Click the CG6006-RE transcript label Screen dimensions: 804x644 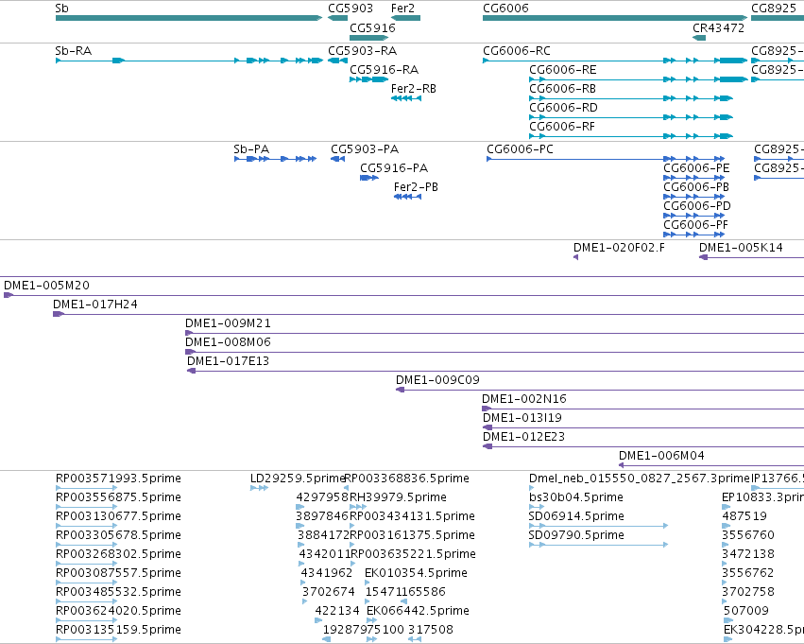[x=562, y=70]
